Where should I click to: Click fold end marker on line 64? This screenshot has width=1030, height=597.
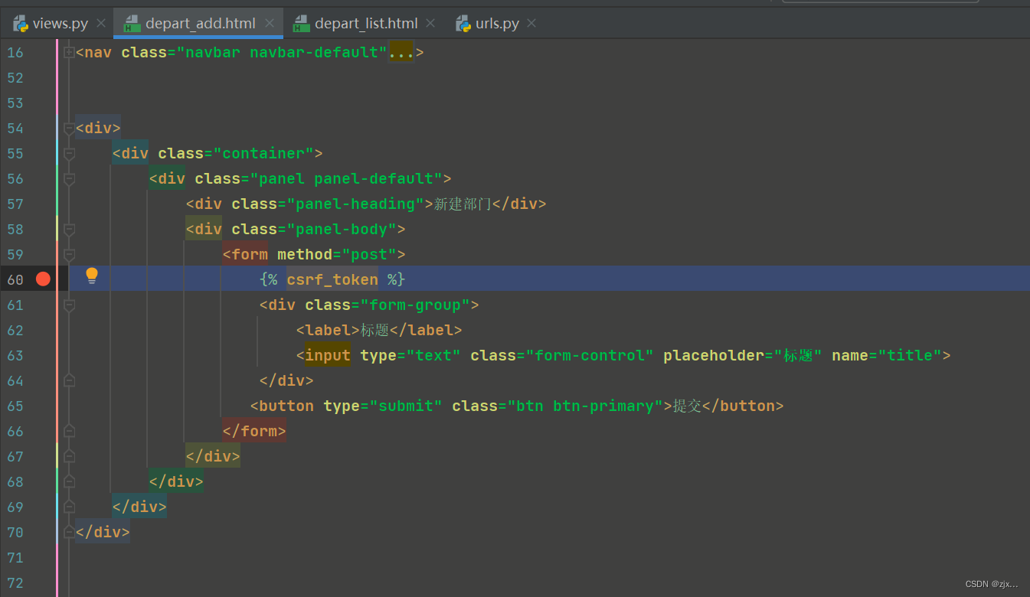tap(69, 380)
